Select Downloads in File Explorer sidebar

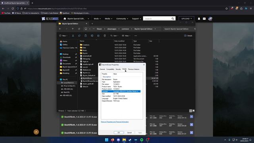pyautogui.click(x=67, y=57)
